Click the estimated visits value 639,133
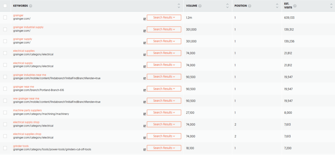Viewport: 335px width, 155px height. (x=289, y=18)
